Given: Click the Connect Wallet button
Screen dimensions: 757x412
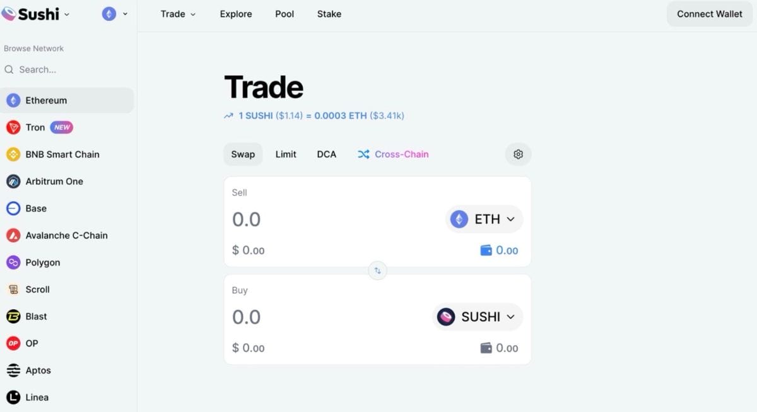Looking at the screenshot, I should [x=709, y=13].
